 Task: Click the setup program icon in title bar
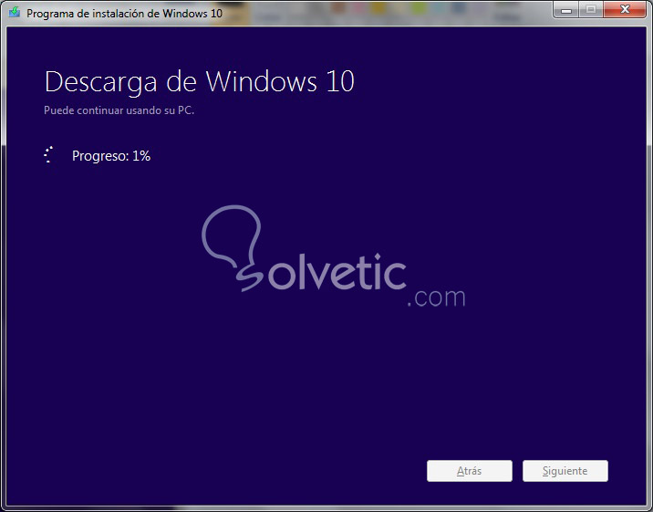[x=15, y=12]
